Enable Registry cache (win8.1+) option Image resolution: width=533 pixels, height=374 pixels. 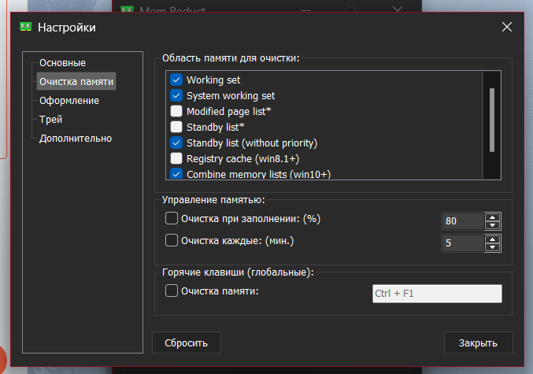click(x=176, y=158)
